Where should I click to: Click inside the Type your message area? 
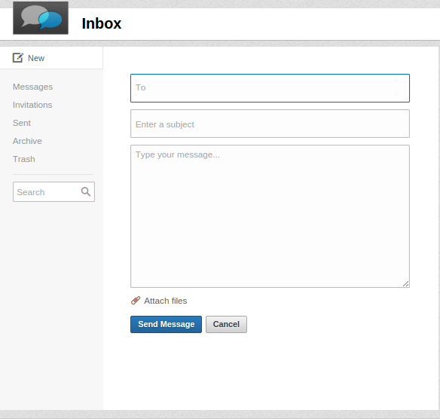[270, 216]
